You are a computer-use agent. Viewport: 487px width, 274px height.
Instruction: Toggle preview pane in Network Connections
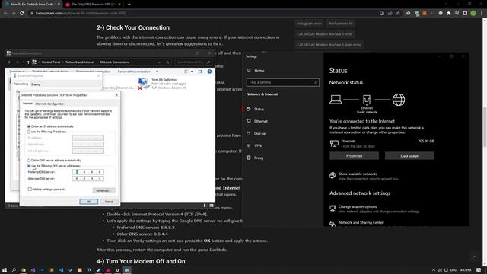coord(200,72)
